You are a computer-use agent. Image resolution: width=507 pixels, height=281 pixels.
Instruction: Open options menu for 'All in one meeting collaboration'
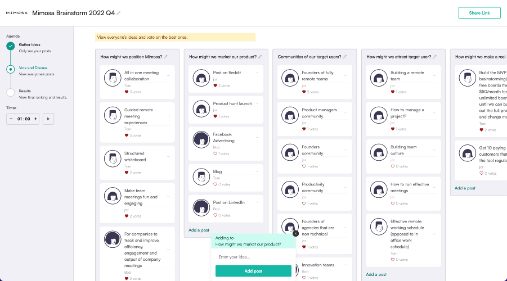(x=168, y=75)
